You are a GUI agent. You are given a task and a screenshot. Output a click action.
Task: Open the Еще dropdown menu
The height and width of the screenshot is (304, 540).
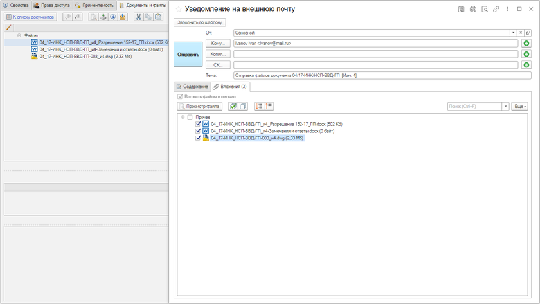[520, 107]
